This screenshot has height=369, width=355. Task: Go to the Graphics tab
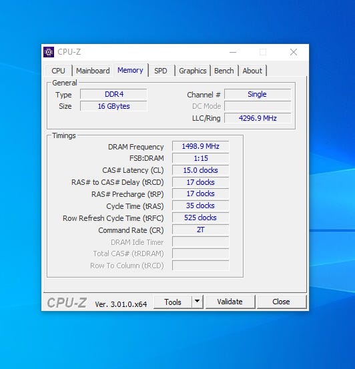pyautogui.click(x=193, y=71)
